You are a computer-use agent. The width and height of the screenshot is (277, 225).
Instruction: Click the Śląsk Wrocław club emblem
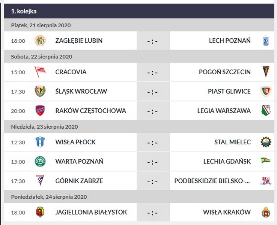coord(40,91)
